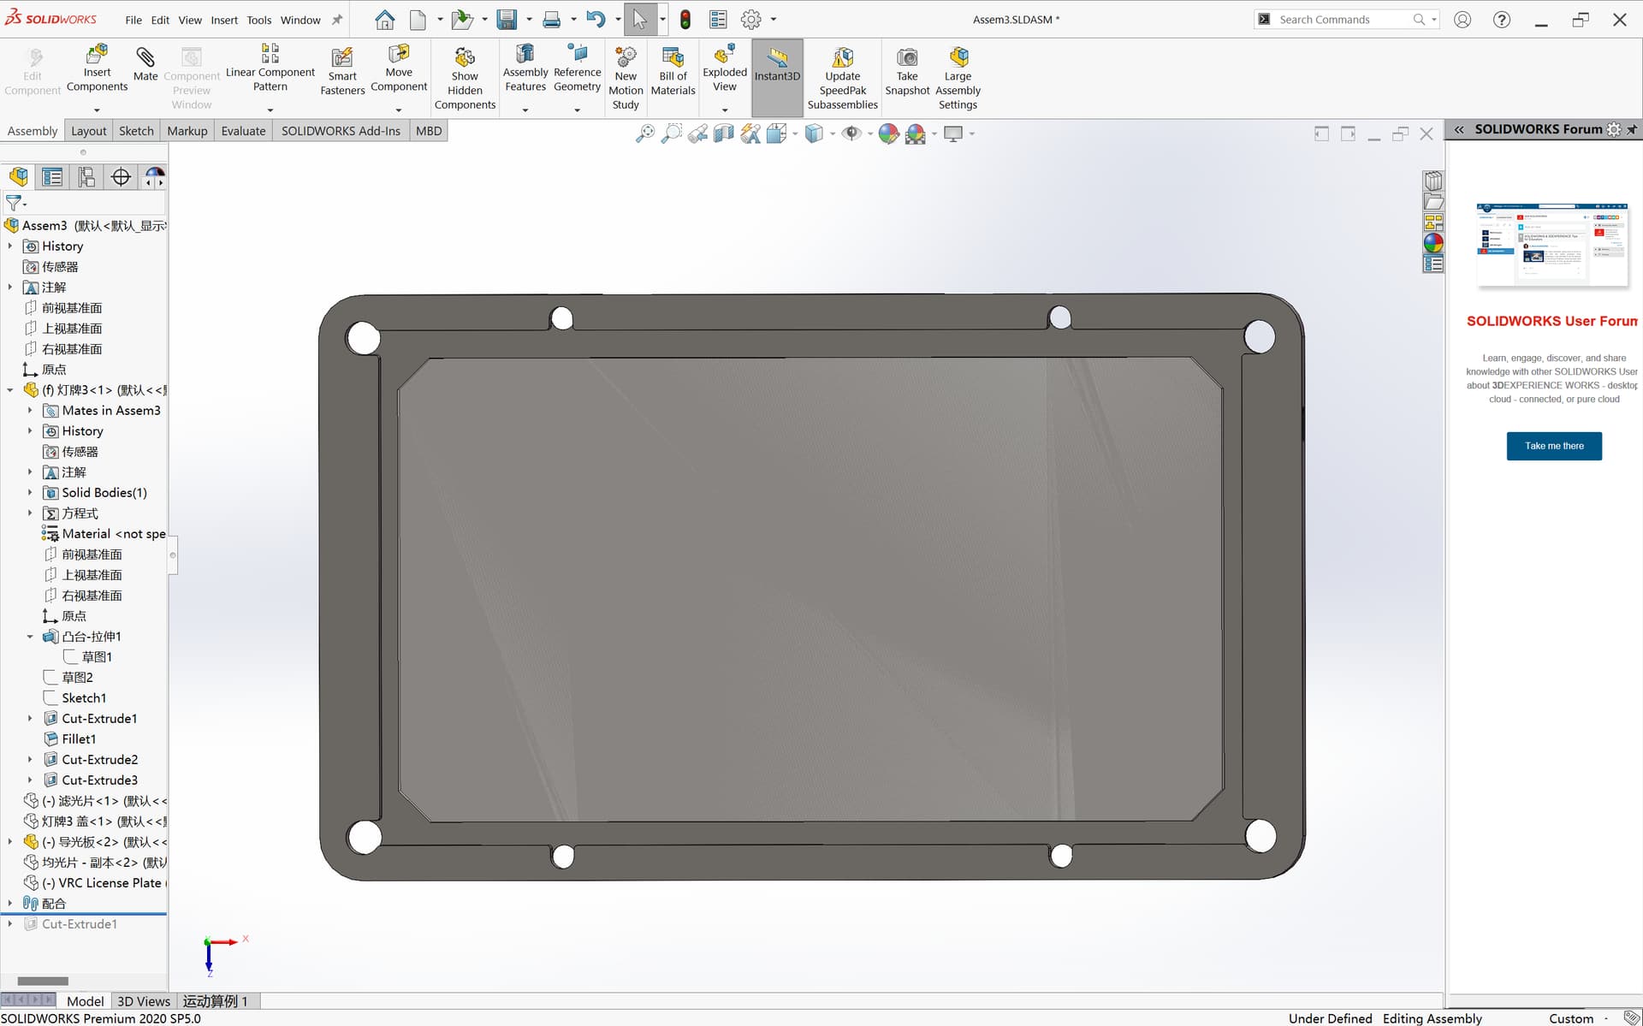1643x1026 pixels.
Task: Click the Home icon in top toolbar
Action: [x=385, y=20]
